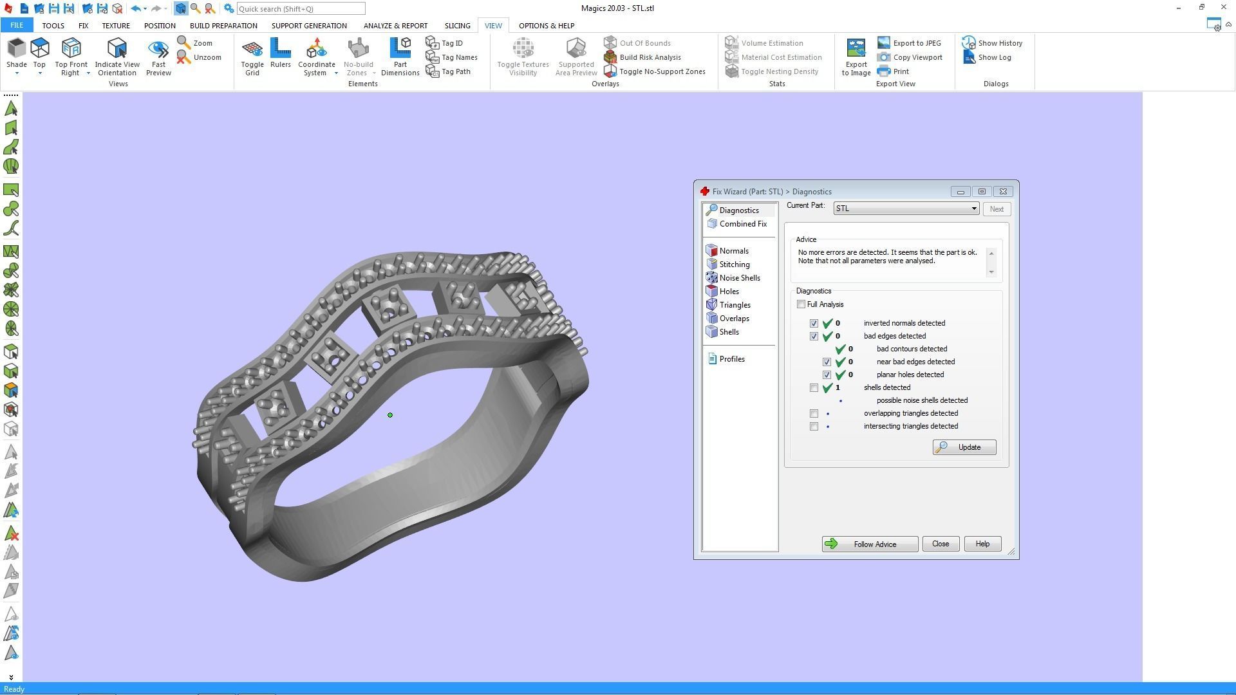Open Show Log dialog
The width and height of the screenshot is (1236, 695).
986,57
